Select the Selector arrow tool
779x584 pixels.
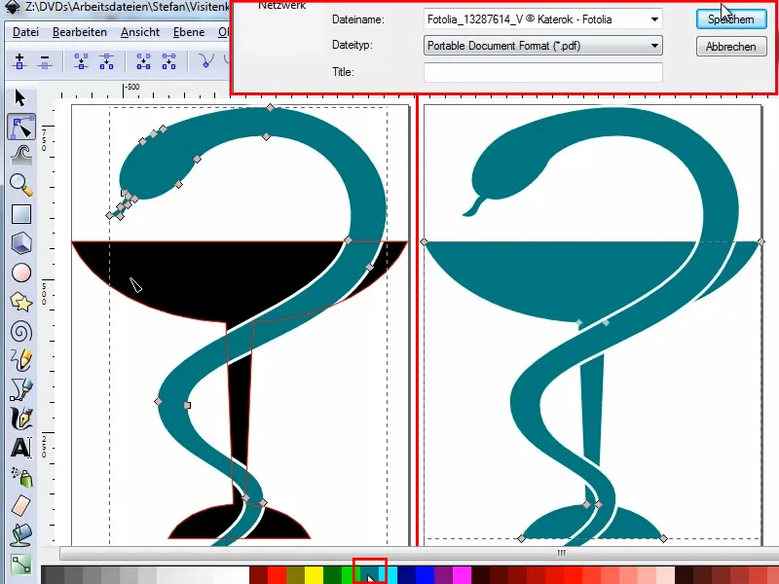(x=20, y=98)
